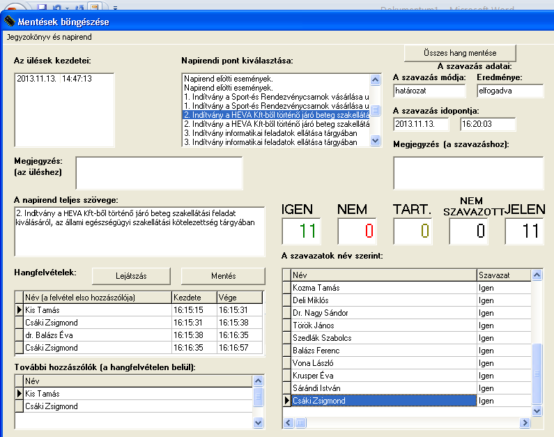
Task: Select first Napirend elötti események entry
Action: (276, 79)
